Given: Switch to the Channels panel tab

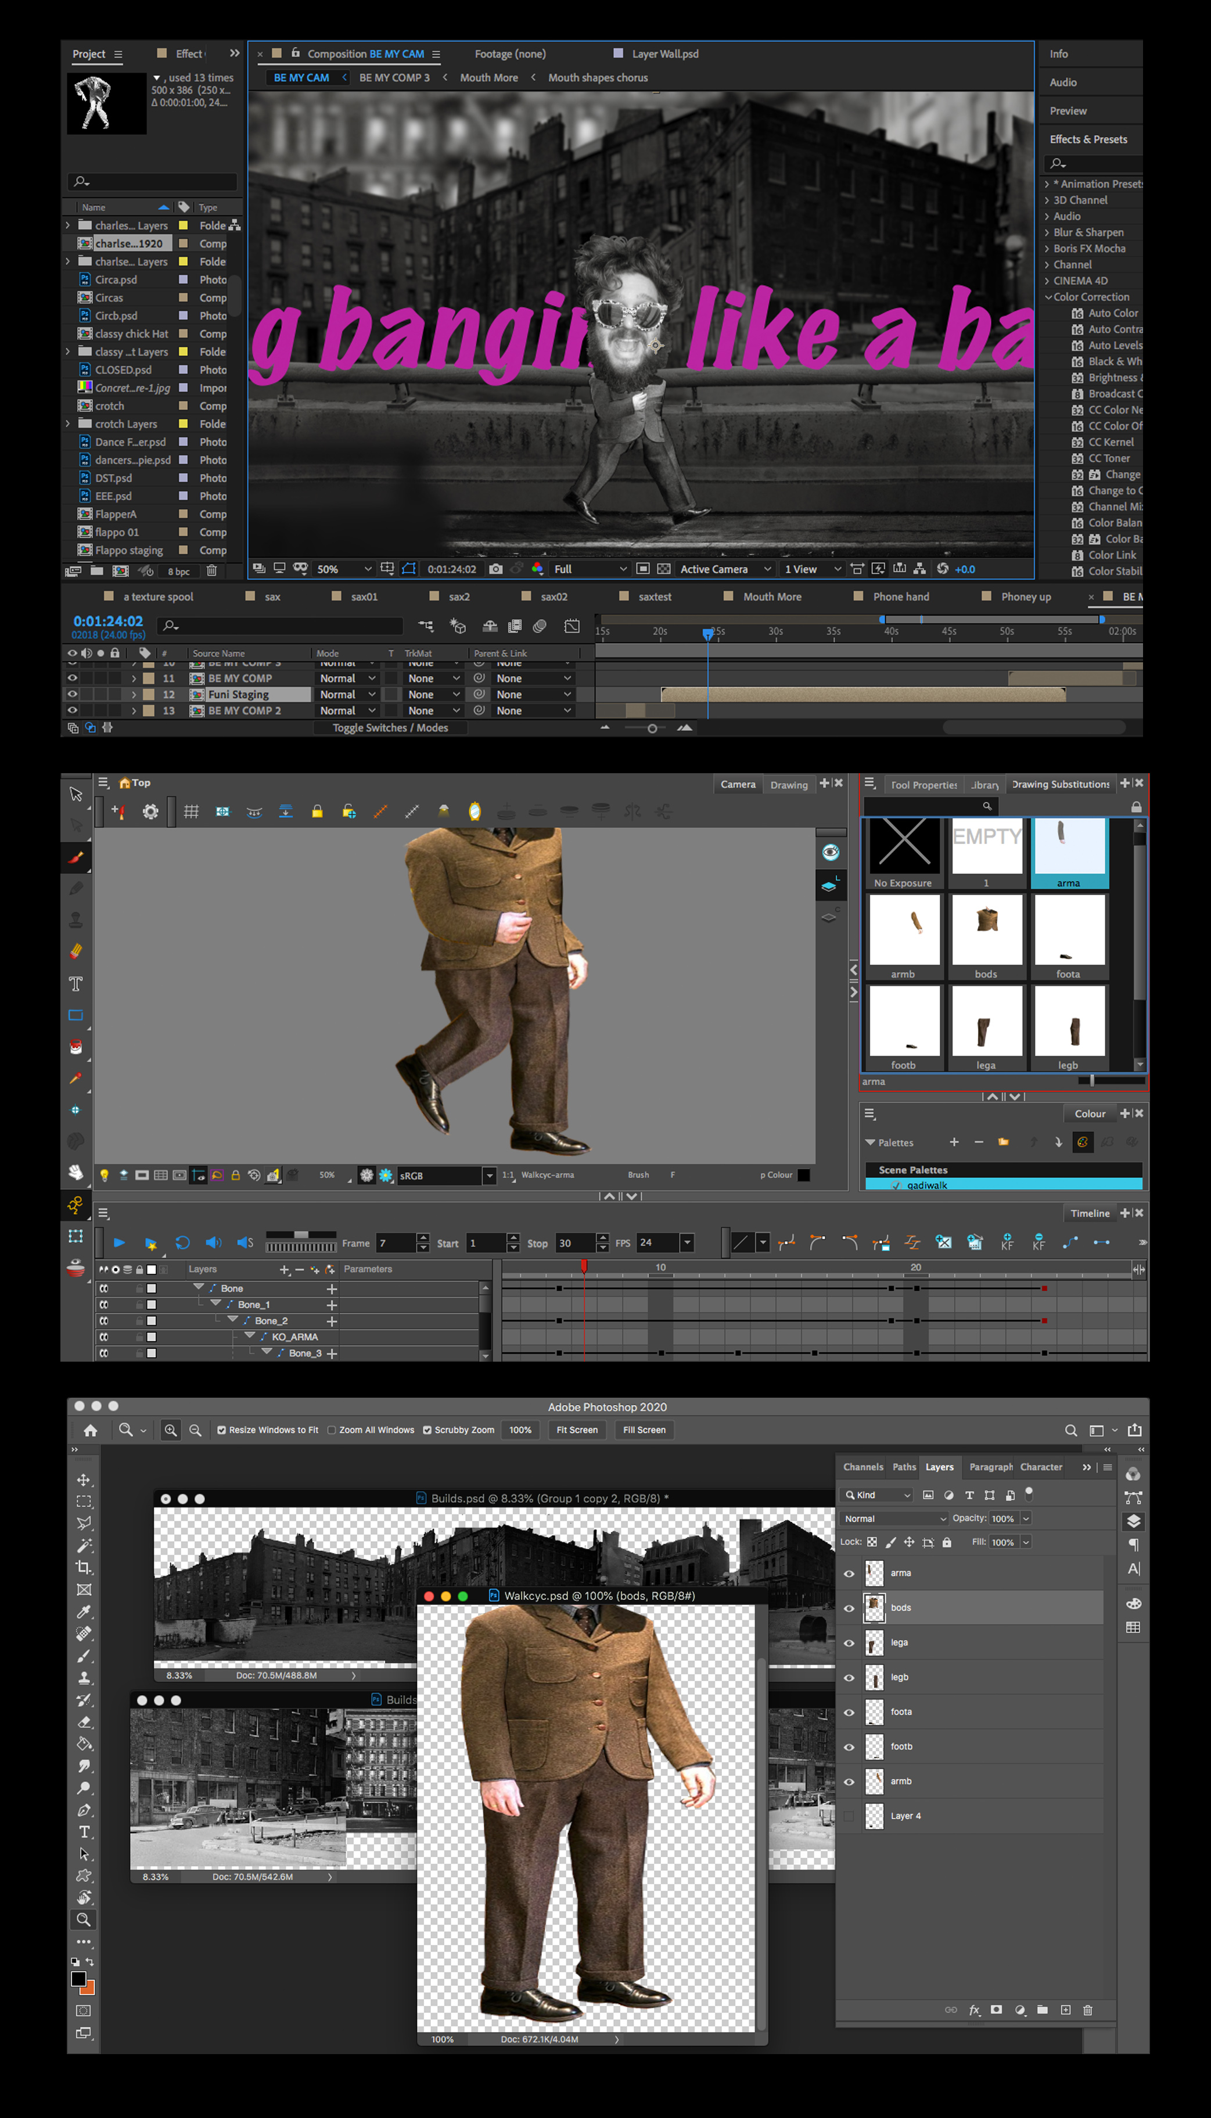Looking at the screenshot, I should point(863,1467).
